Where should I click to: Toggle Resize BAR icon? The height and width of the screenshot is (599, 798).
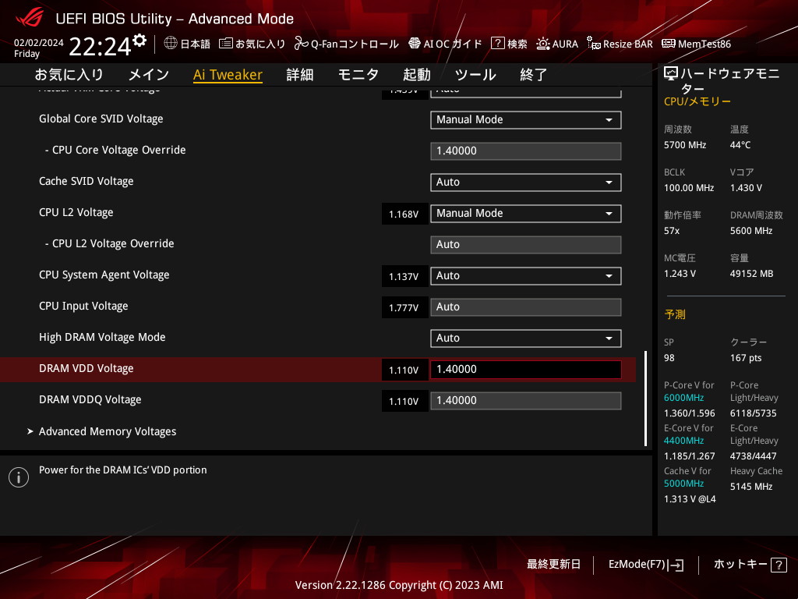(593, 44)
